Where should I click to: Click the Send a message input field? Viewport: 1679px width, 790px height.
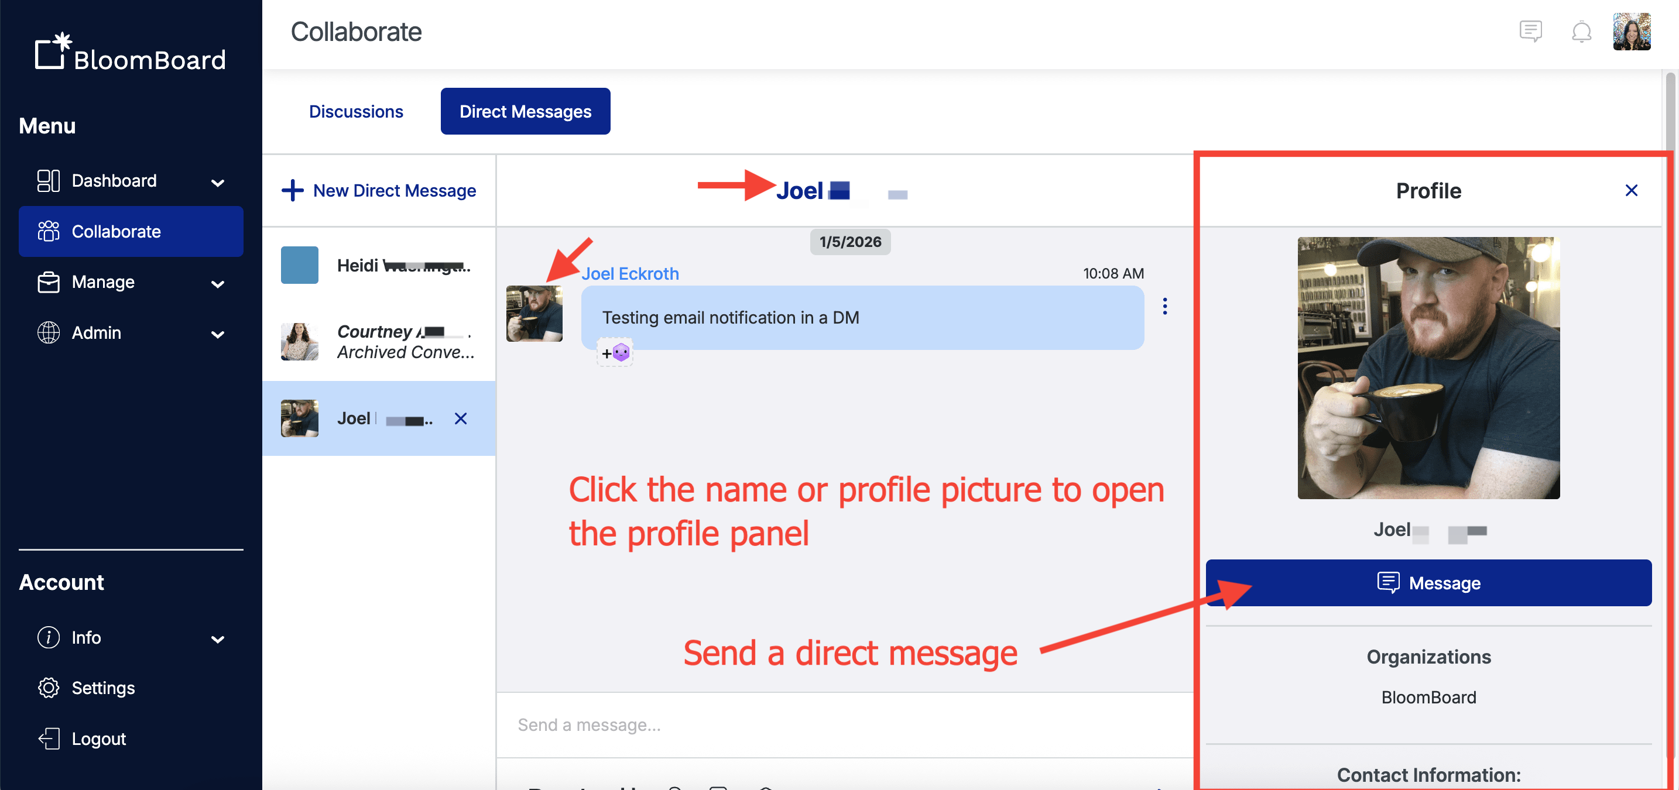point(845,725)
